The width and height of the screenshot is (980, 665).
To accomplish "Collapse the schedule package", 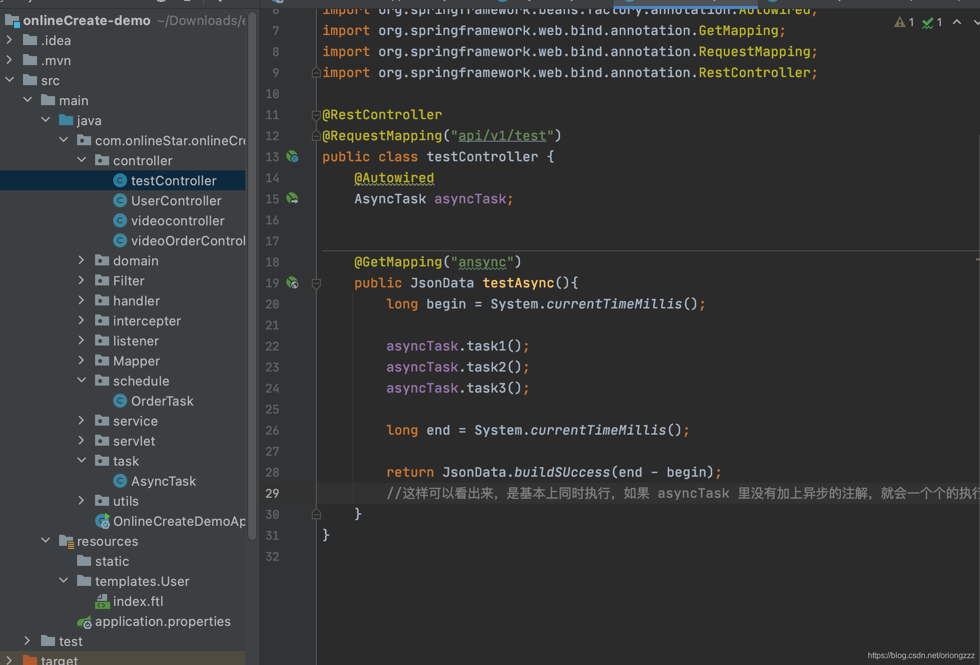I will (82, 381).
